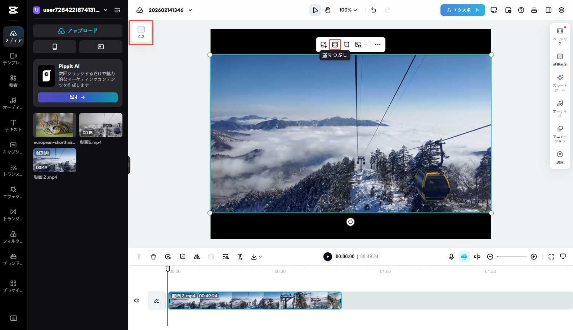The image size is (573, 330).
Task: Zoom out the timeline with minus button
Action: point(490,257)
